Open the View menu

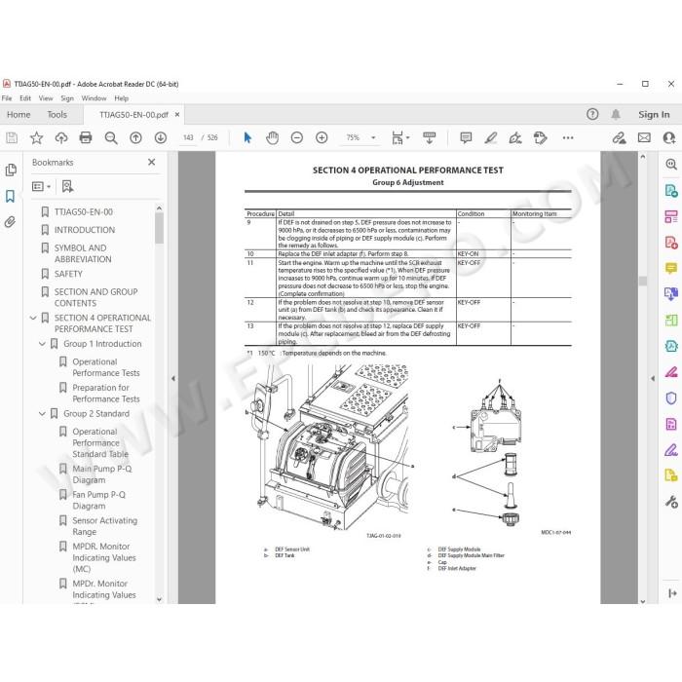46,98
